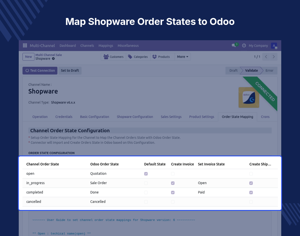Go to the previous record arrow

pos(266,57)
